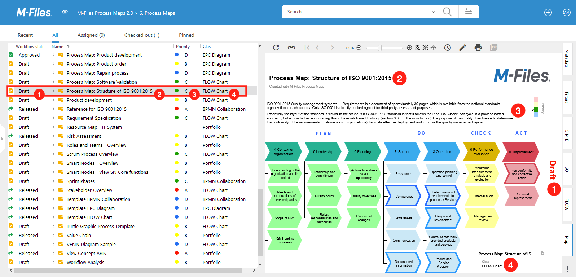Click the copy link icon in preview toolbar
Image resolution: width=576 pixels, height=277 pixels.
coord(291,48)
